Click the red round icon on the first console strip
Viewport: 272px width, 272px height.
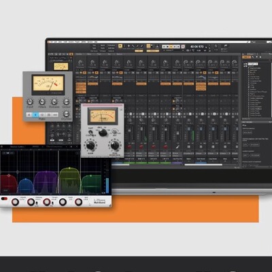[129, 147]
